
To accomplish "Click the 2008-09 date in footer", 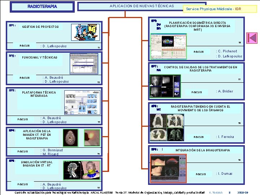I will (x=243, y=192).
